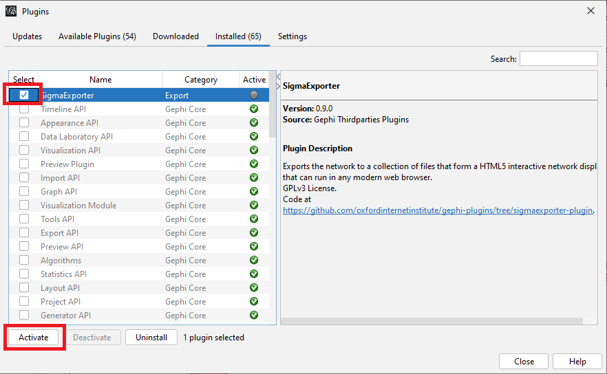Click the Gephi logo icon in title bar

(11, 11)
